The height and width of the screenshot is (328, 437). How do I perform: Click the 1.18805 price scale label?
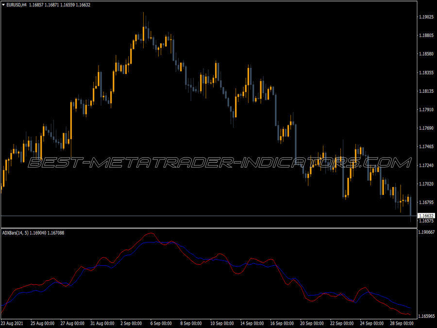point(426,35)
